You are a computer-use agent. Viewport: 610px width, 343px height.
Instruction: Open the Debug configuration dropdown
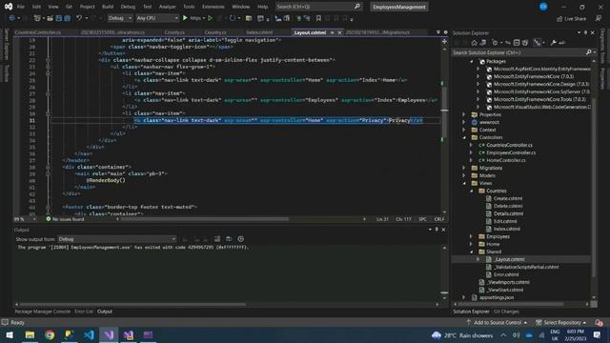pyautogui.click(x=120, y=18)
